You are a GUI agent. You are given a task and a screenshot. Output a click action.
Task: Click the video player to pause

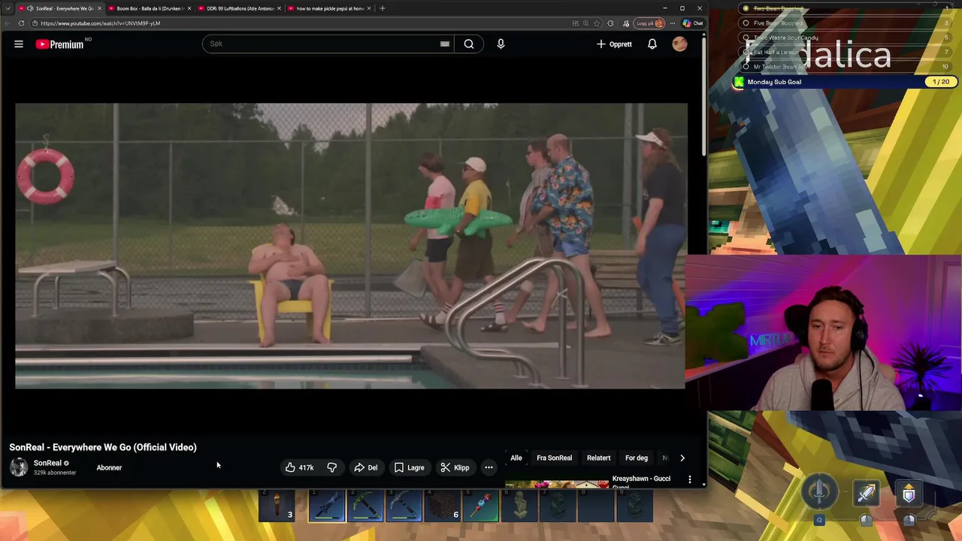(351, 246)
